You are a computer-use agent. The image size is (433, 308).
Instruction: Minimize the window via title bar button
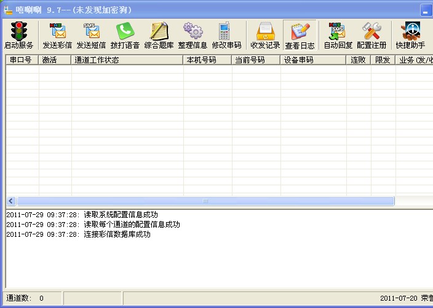point(426,10)
